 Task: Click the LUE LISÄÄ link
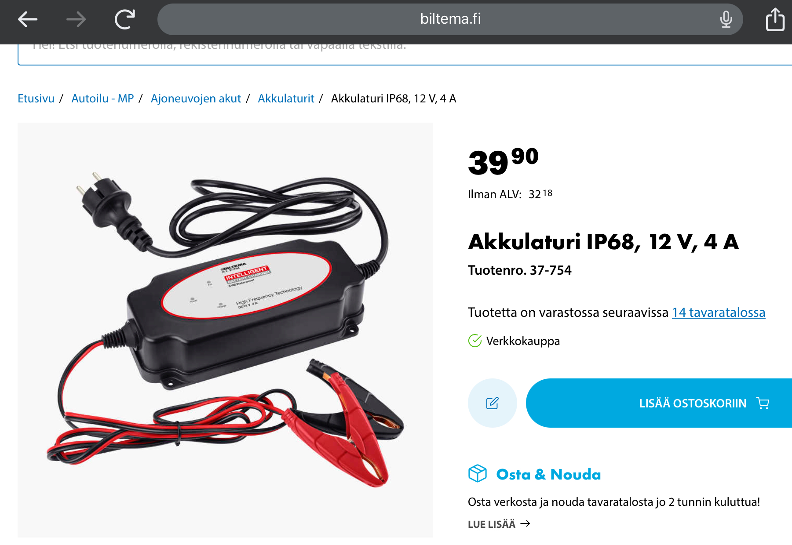coord(499,524)
